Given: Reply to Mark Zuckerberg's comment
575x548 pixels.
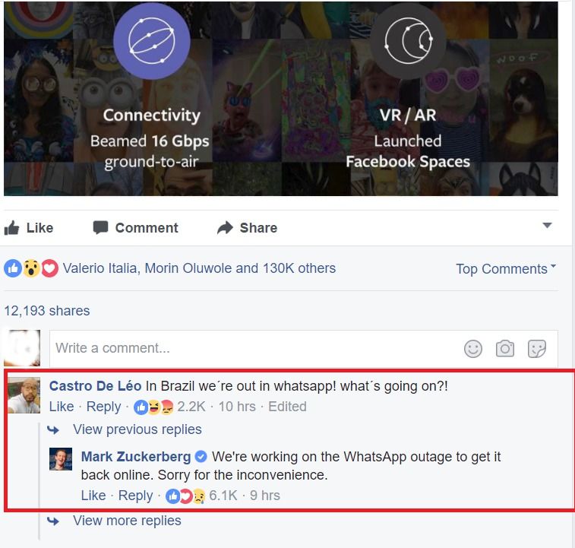Looking at the screenshot, I should tap(135, 496).
